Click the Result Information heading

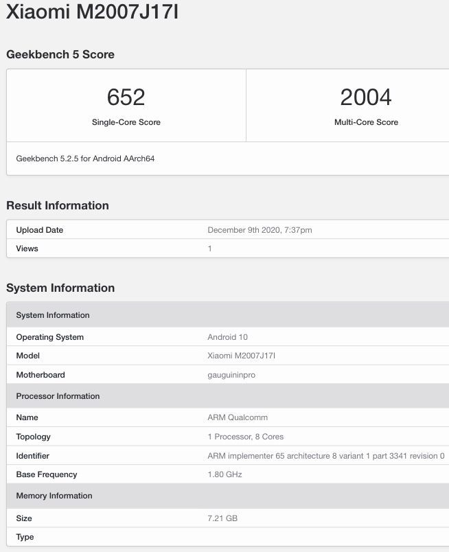[x=58, y=205]
